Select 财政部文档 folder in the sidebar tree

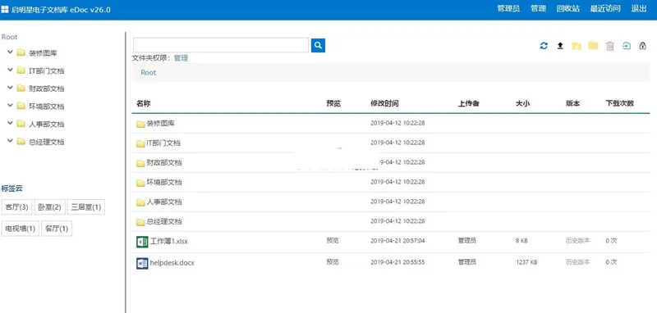(46, 88)
